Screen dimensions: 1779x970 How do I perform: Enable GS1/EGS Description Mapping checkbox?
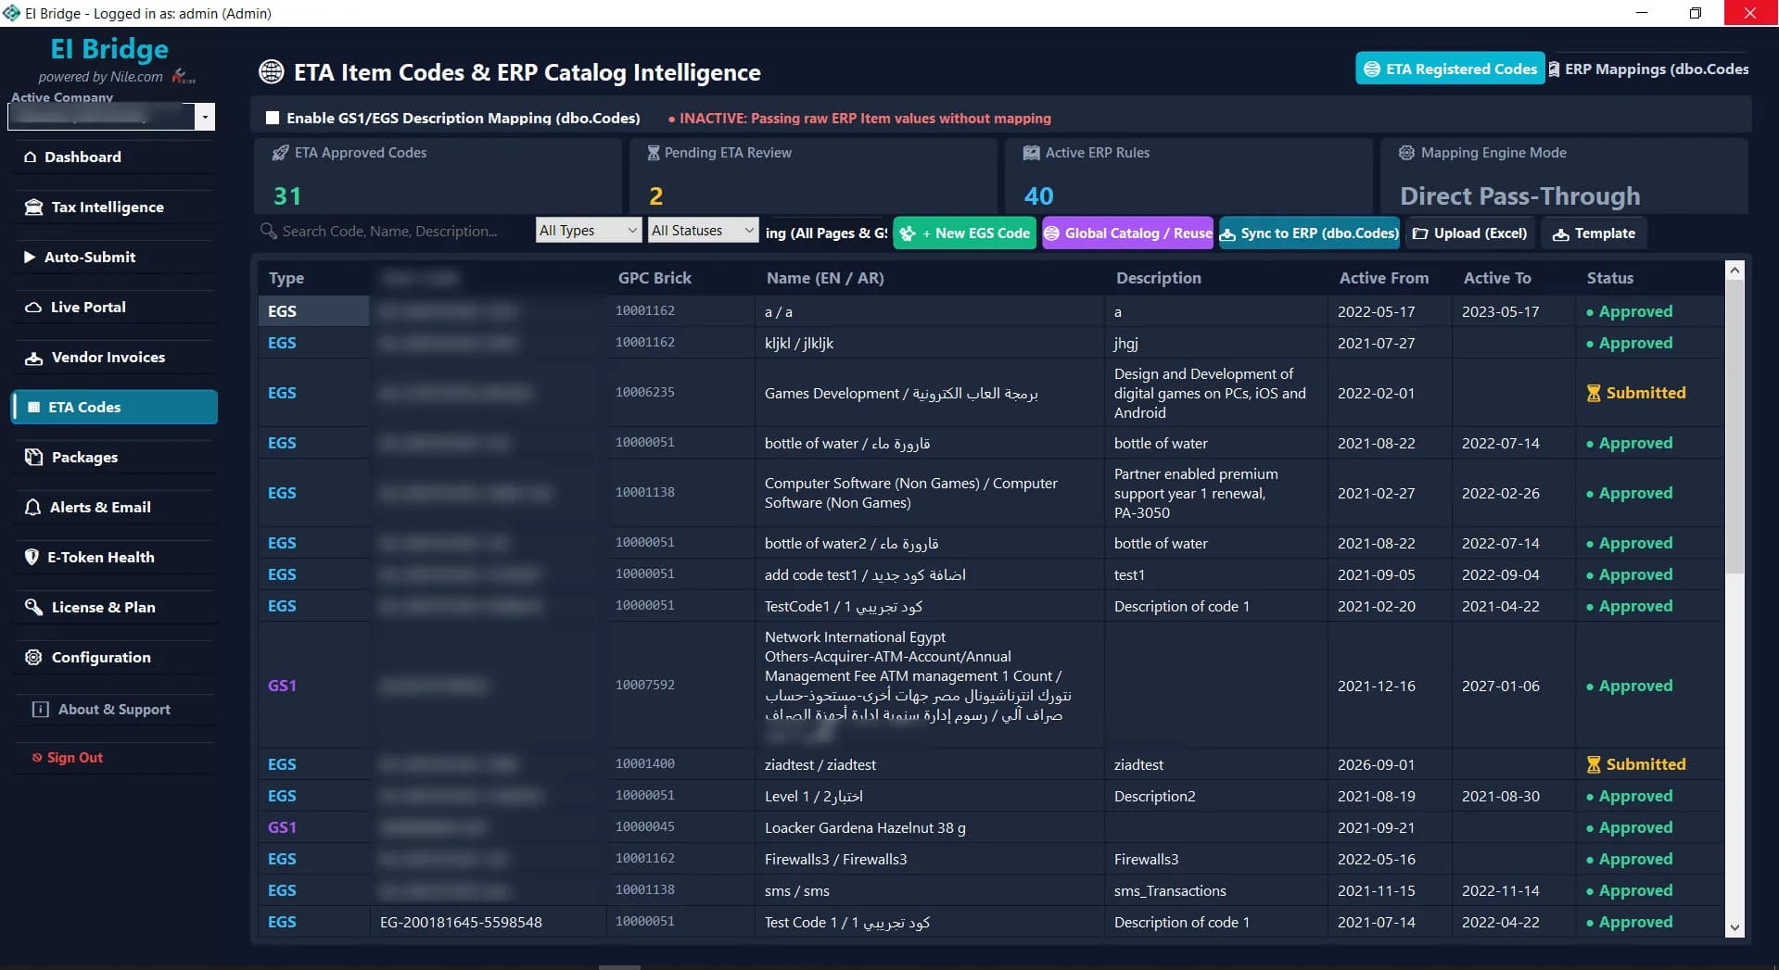(273, 118)
